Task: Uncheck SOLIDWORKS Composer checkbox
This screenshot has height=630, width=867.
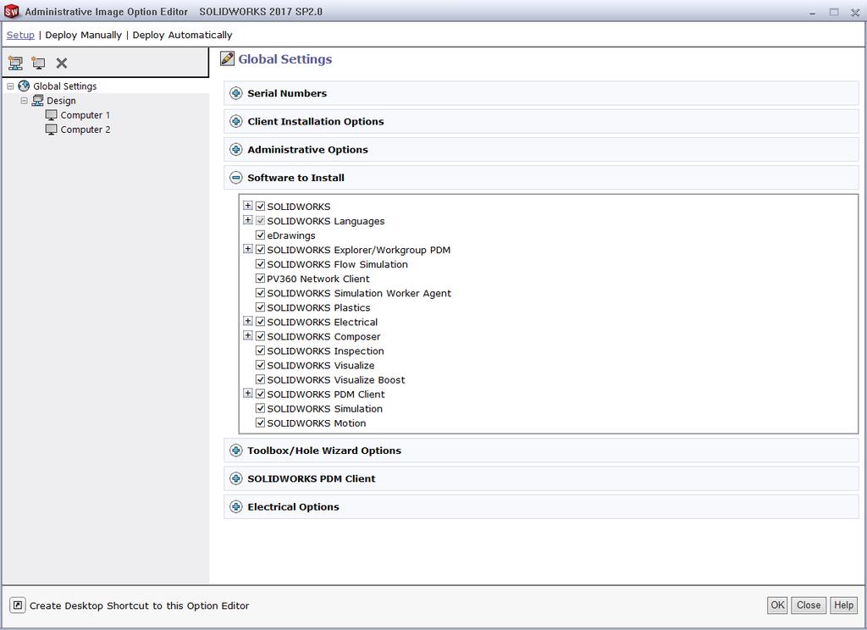Action: tap(261, 335)
